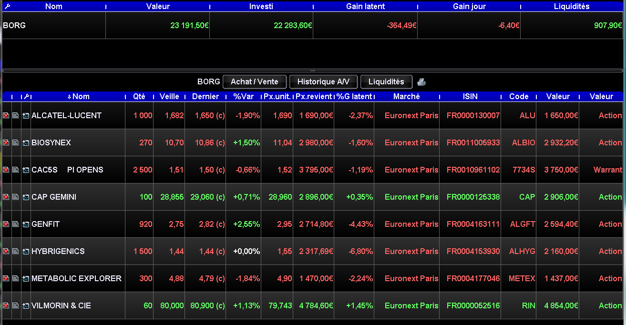Click the Gain jour header in summary table
The height and width of the screenshot is (325, 626).
[x=469, y=6]
